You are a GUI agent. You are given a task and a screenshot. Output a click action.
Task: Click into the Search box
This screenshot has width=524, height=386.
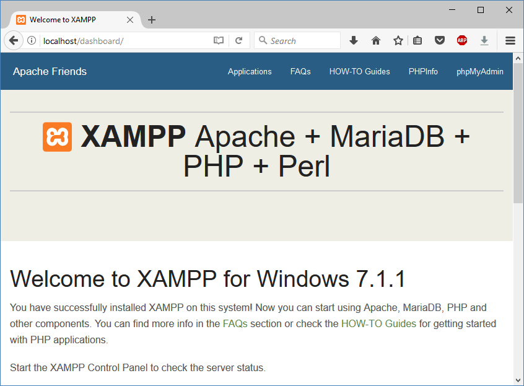tap(297, 41)
